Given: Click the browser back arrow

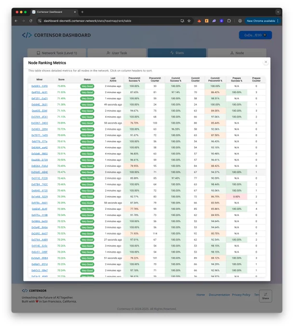Looking at the screenshot, I should point(16,21).
